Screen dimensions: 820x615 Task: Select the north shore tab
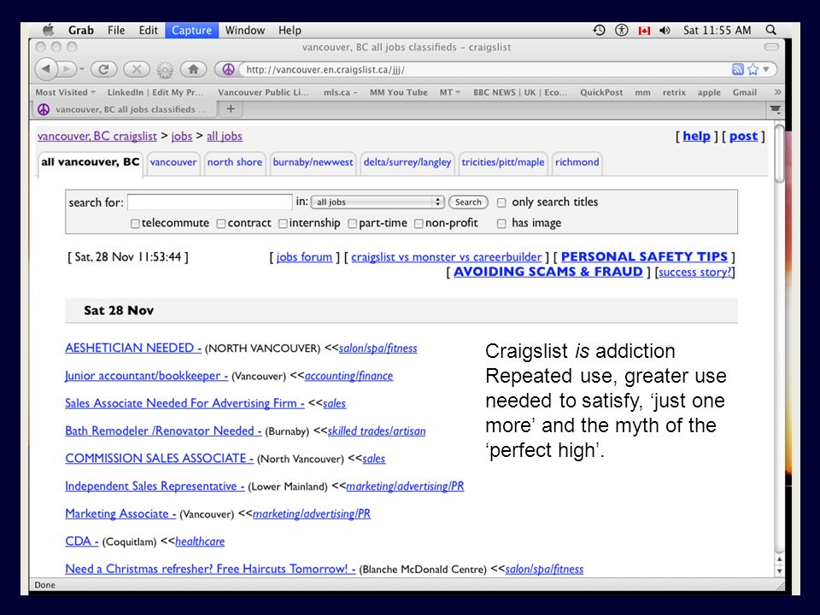(235, 162)
